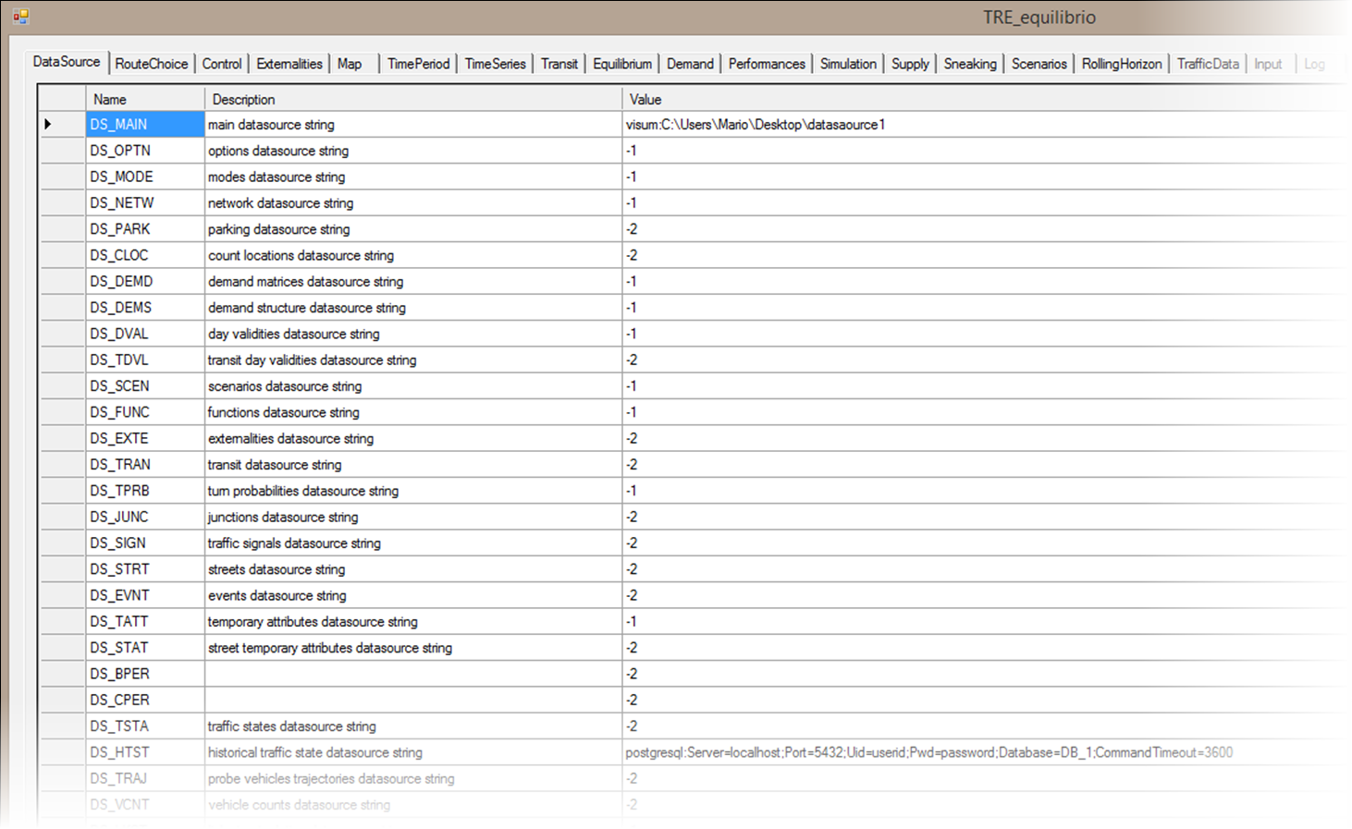Open the Equilibrium tab

coord(621,64)
